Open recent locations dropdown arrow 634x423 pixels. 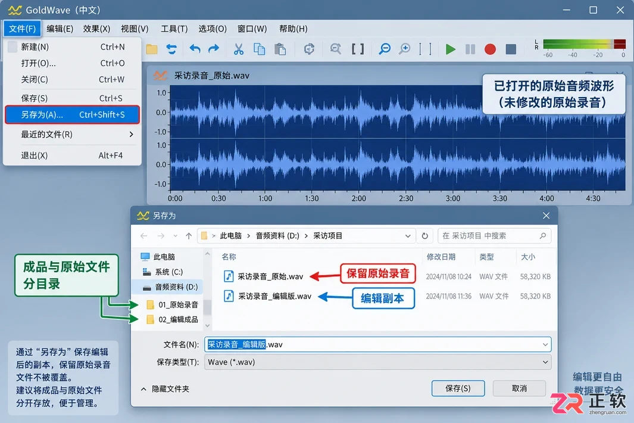175,235
